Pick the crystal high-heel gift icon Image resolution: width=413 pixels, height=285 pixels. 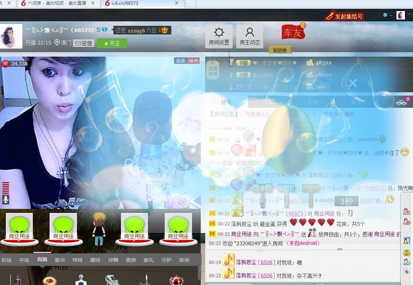click(x=113, y=280)
